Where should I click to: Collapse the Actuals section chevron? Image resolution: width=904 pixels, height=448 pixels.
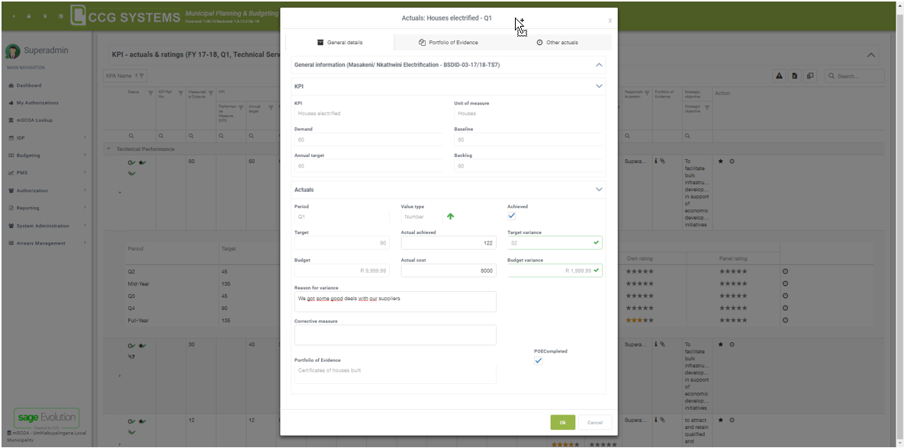coord(599,190)
